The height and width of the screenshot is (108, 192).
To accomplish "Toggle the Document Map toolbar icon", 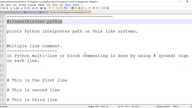I will [x=79, y=8].
